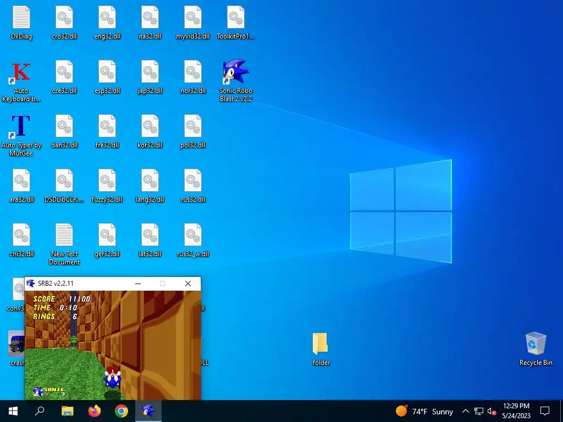
Task: Open the notification center icon
Action: click(545, 411)
